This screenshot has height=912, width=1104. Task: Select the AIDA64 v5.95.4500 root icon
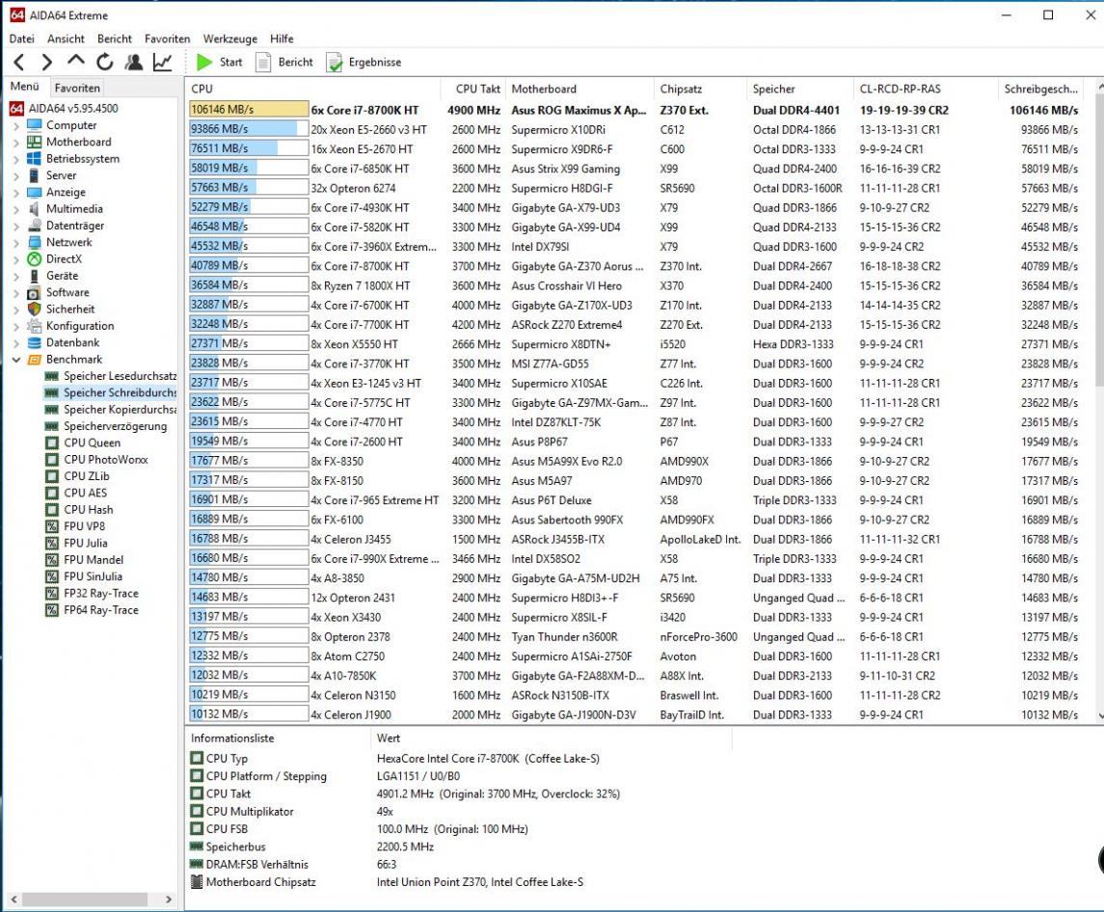click(16, 108)
